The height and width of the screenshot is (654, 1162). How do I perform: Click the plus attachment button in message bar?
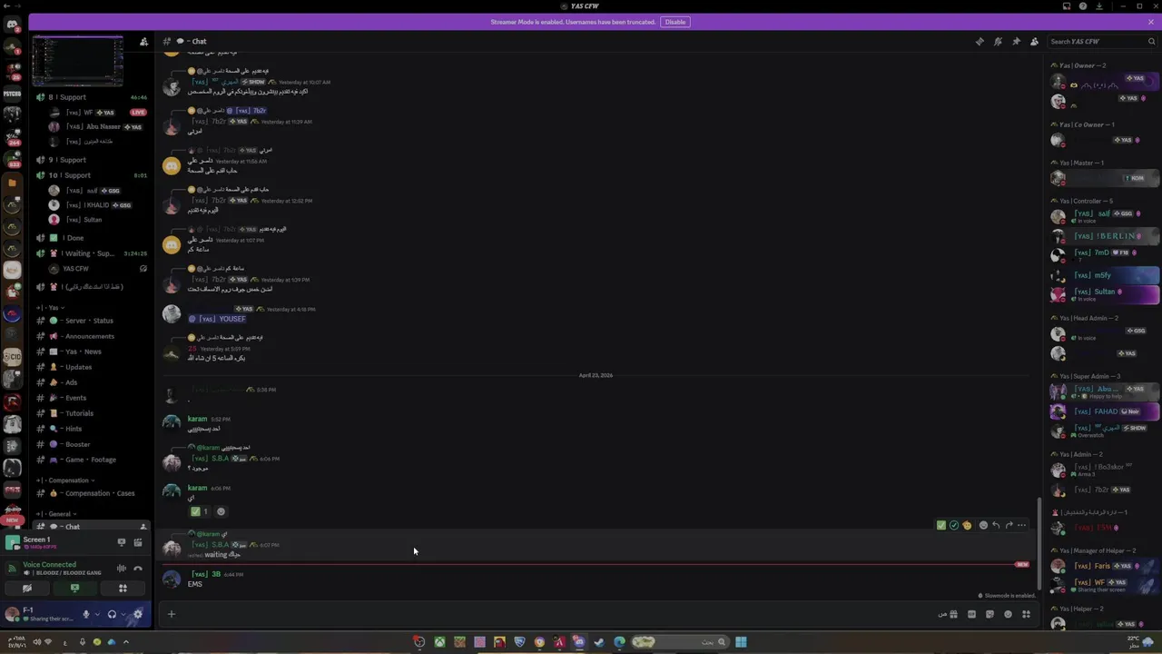[x=171, y=614]
